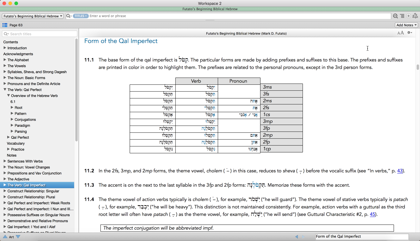Select Contents in the sidebar

coord(10,42)
